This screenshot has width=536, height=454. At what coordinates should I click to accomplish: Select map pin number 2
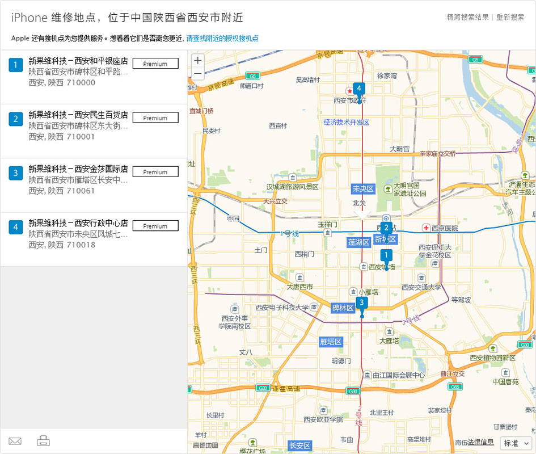(386, 228)
